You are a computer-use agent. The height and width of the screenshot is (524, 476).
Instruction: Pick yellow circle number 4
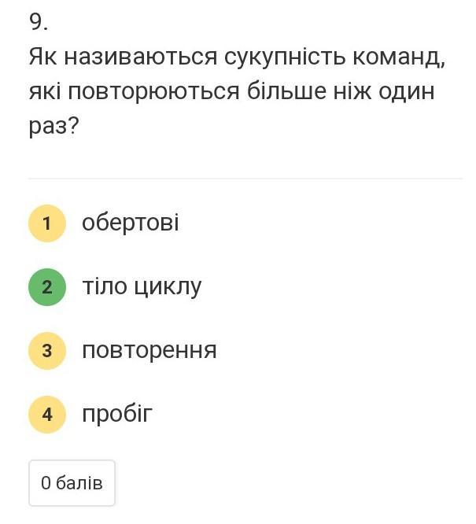point(46,415)
